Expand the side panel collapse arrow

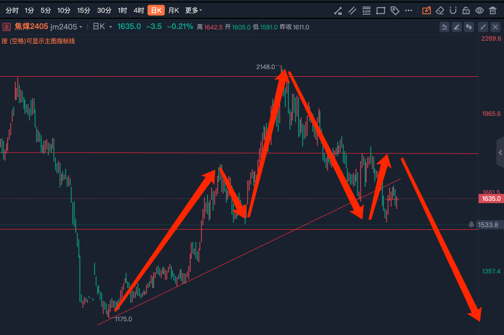(x=500, y=153)
